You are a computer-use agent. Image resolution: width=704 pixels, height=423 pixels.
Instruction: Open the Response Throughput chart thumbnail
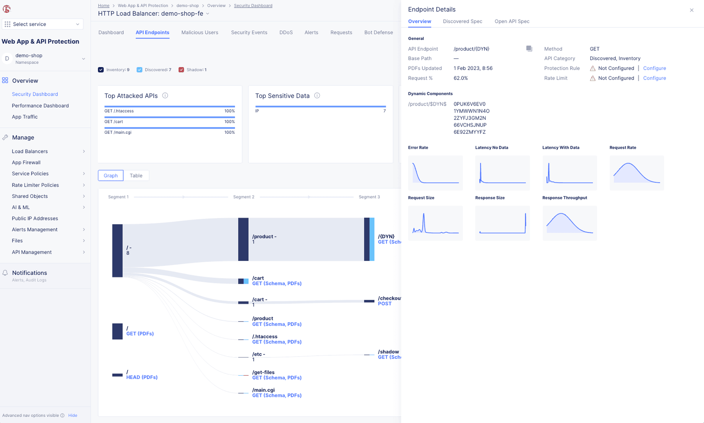click(x=569, y=223)
